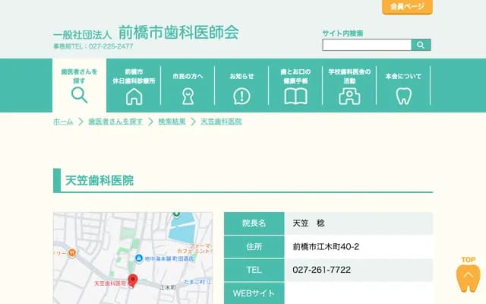Open 学校歯科医会の活動 menu label
The width and height of the screenshot is (486, 304).
[349, 76]
